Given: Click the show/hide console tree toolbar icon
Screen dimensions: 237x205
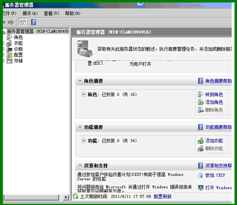Looking at the screenshot, I should pos(23,23).
